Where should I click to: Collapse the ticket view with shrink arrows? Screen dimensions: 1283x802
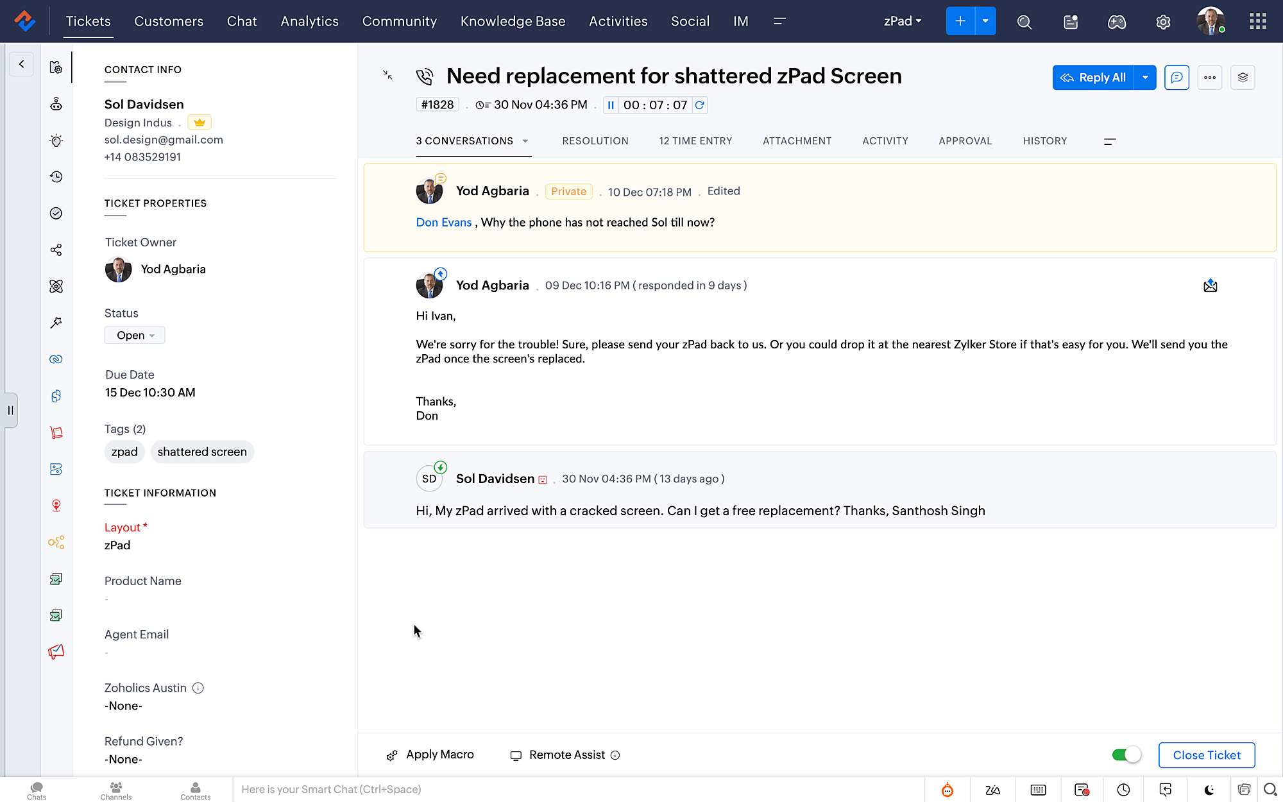coord(387,75)
